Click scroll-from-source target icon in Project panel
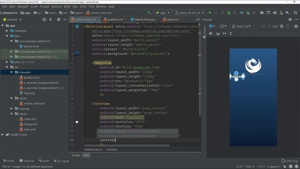This screenshot has width=300, height=169. tap(44, 20)
